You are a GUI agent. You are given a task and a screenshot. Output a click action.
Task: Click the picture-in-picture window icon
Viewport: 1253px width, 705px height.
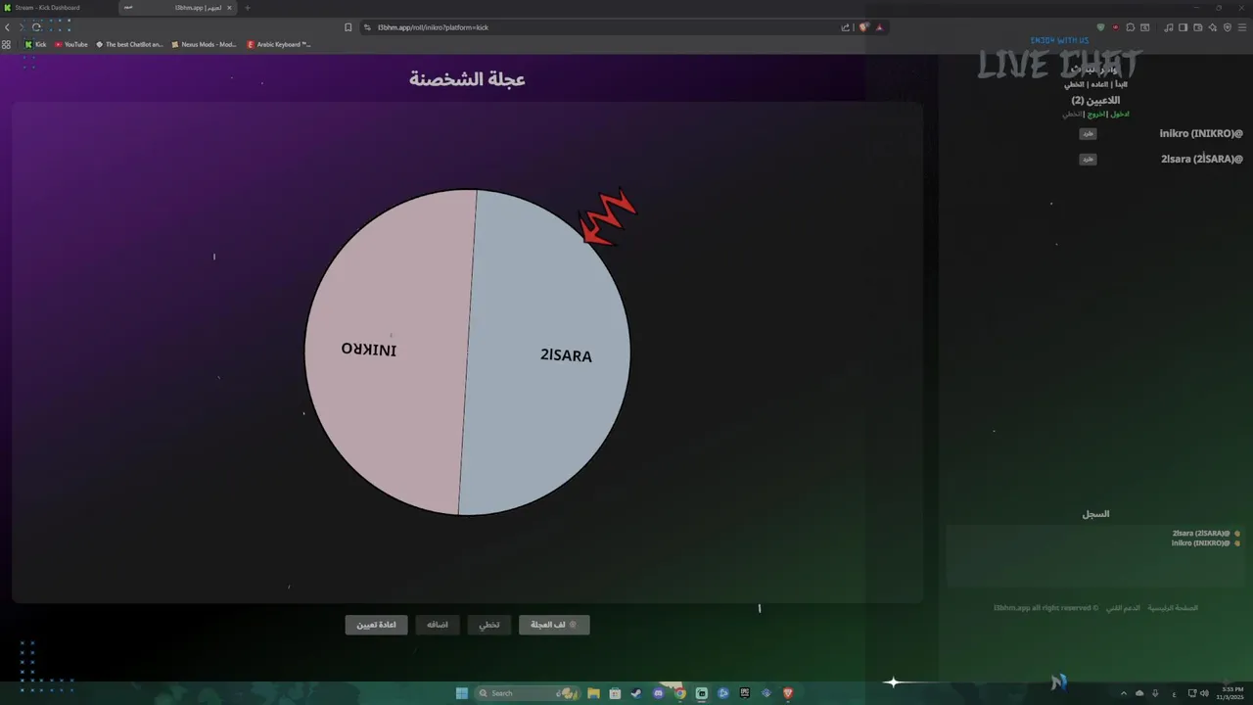(1144, 27)
